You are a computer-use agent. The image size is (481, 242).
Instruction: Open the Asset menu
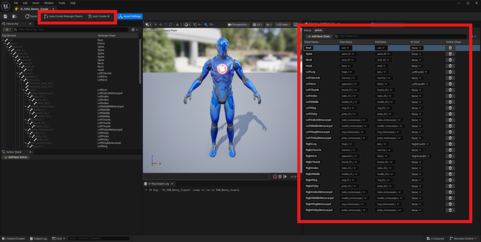pos(35,3)
